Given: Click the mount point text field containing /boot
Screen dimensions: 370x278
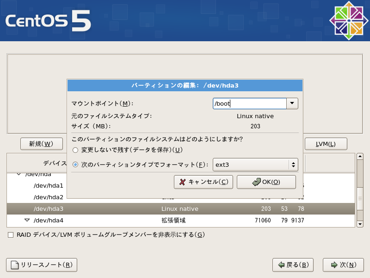Looking at the screenshot, I should click(x=250, y=103).
